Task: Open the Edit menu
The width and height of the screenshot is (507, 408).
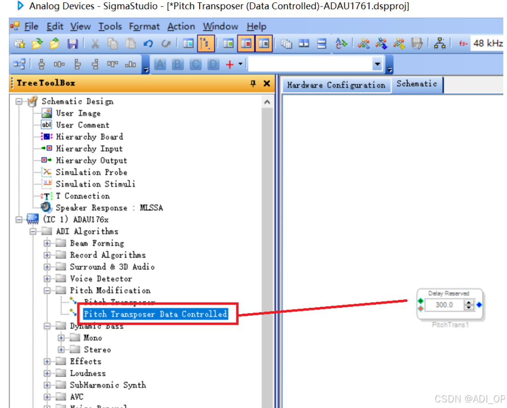Action: click(x=55, y=27)
